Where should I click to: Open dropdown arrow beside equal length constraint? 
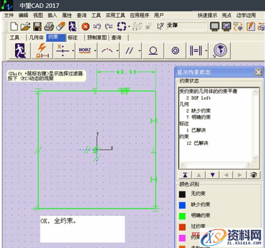(206, 51)
